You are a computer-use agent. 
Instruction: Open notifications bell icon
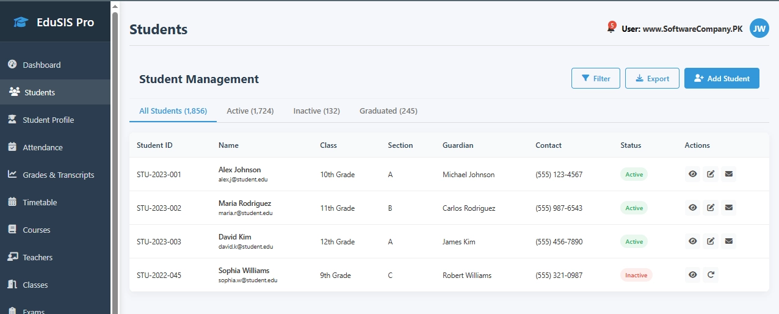tap(611, 28)
